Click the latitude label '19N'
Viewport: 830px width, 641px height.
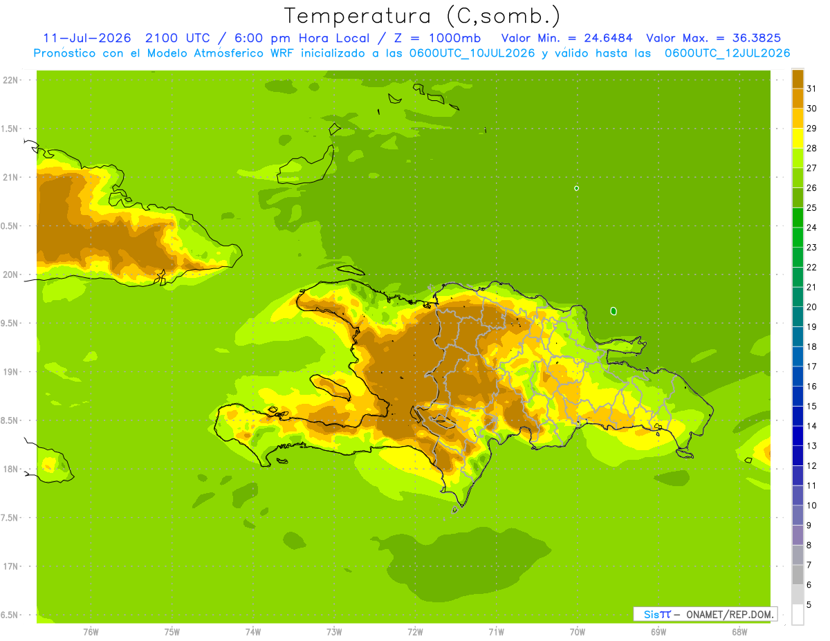(11, 371)
